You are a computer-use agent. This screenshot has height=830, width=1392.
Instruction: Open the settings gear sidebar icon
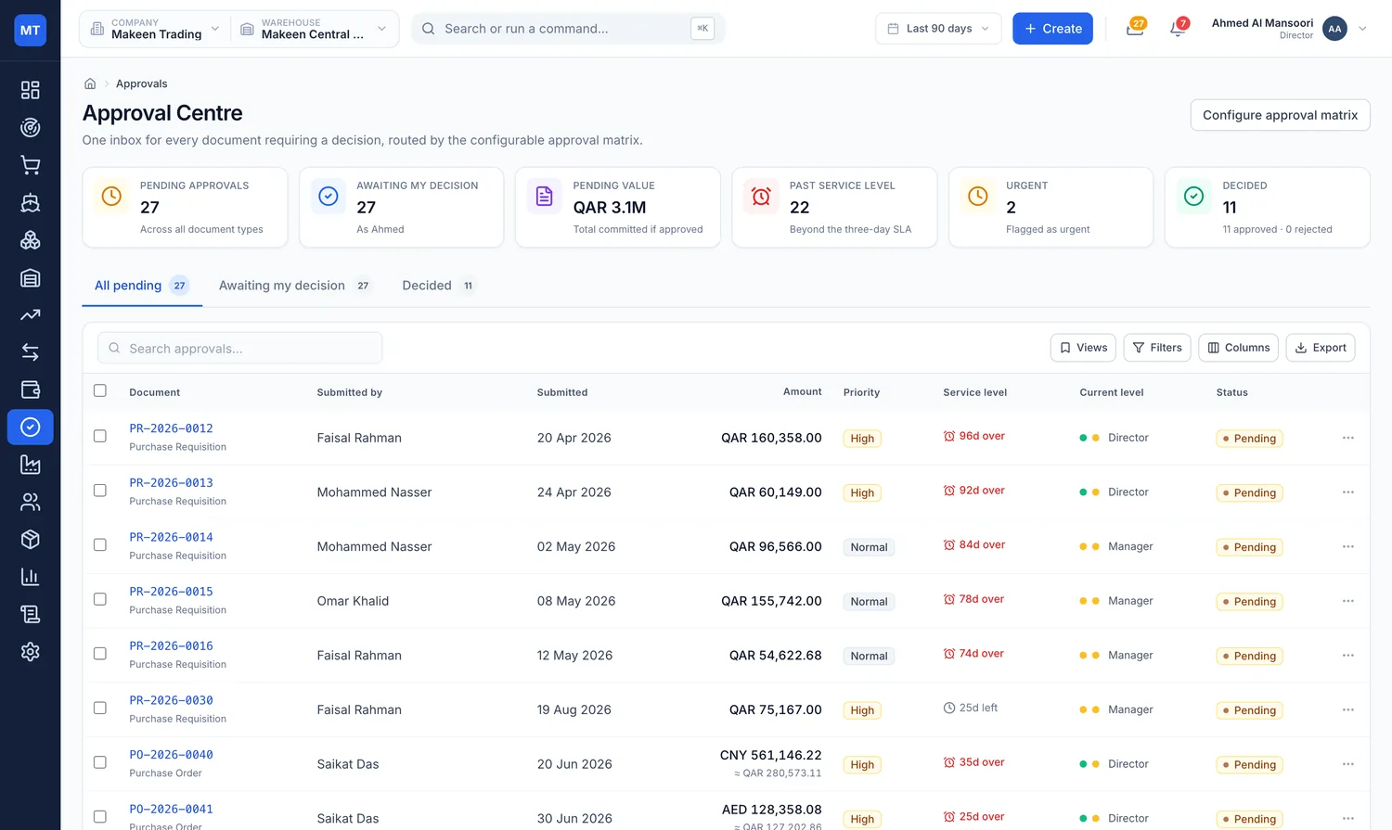30,651
